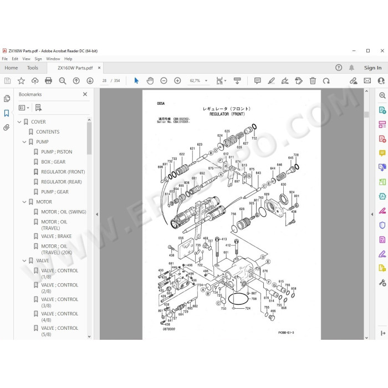Image resolution: width=388 pixels, height=388 pixels.
Task: Open the View menu
Action: 26,59
